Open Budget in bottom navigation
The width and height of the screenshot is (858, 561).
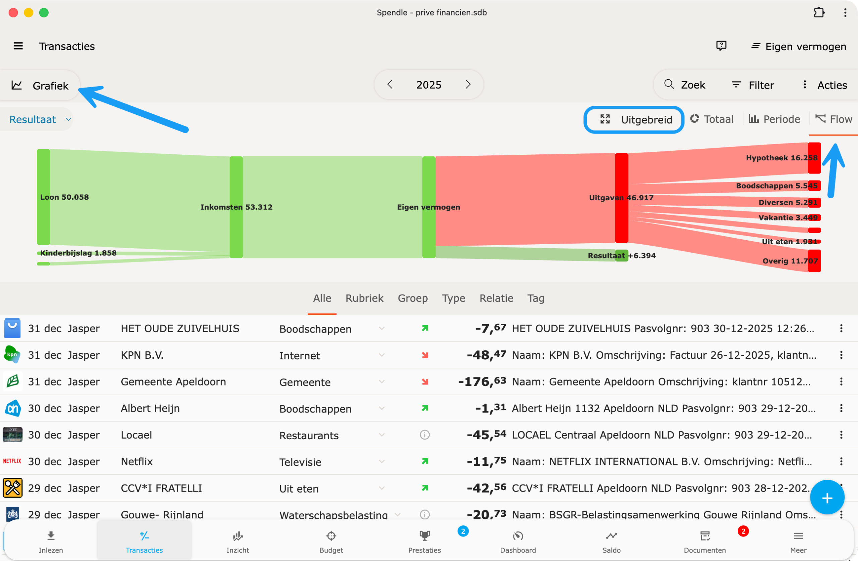click(331, 542)
